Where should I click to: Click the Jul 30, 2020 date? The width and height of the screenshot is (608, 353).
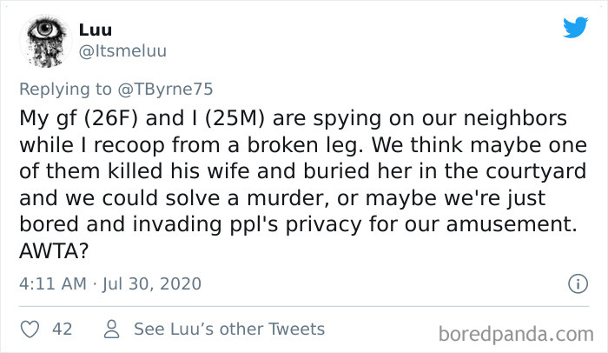point(152,283)
